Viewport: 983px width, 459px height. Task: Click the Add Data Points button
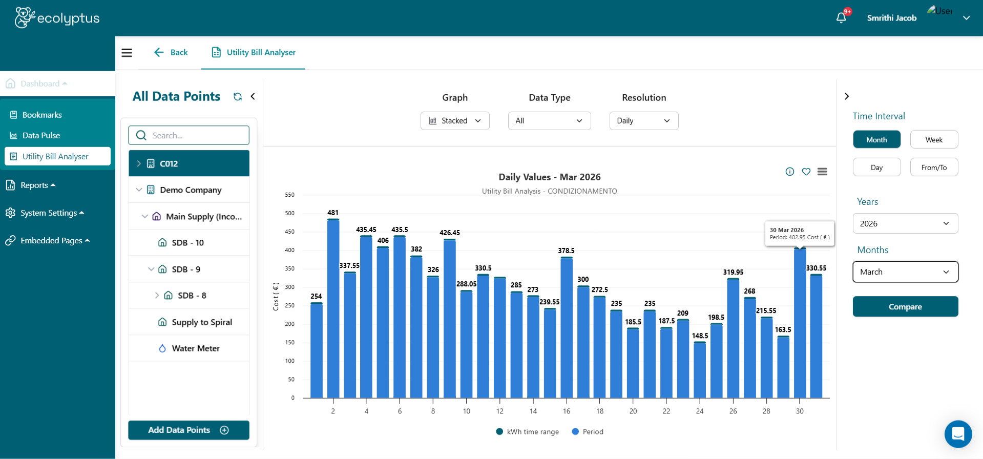click(189, 430)
